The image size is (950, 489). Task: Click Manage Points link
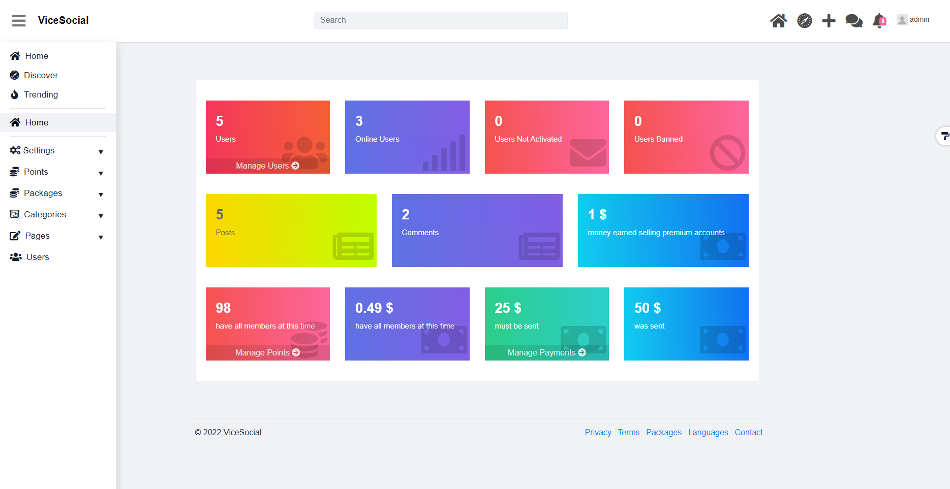coord(267,352)
